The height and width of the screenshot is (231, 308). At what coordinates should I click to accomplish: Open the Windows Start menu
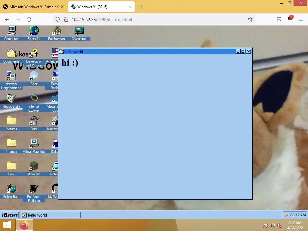pos(7,225)
